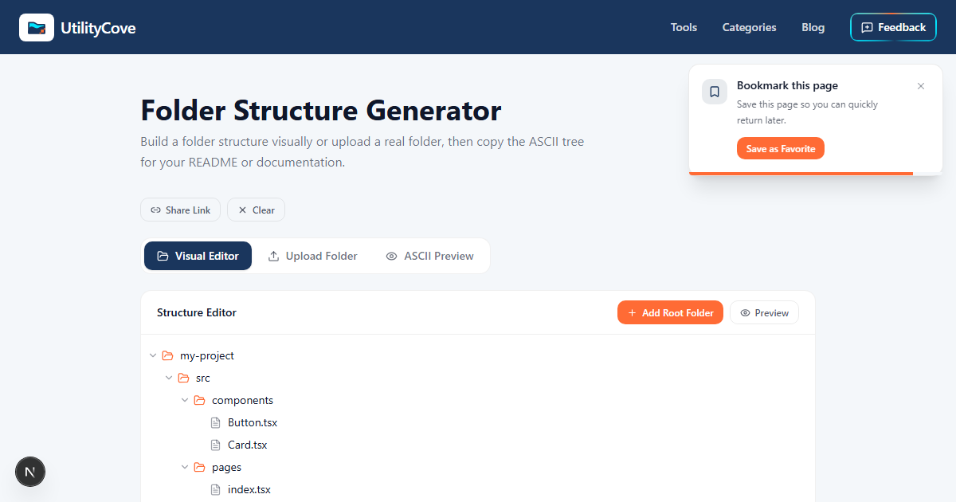The height and width of the screenshot is (502, 956).
Task: Switch to the Upload Folder tab
Action: [x=312, y=256]
